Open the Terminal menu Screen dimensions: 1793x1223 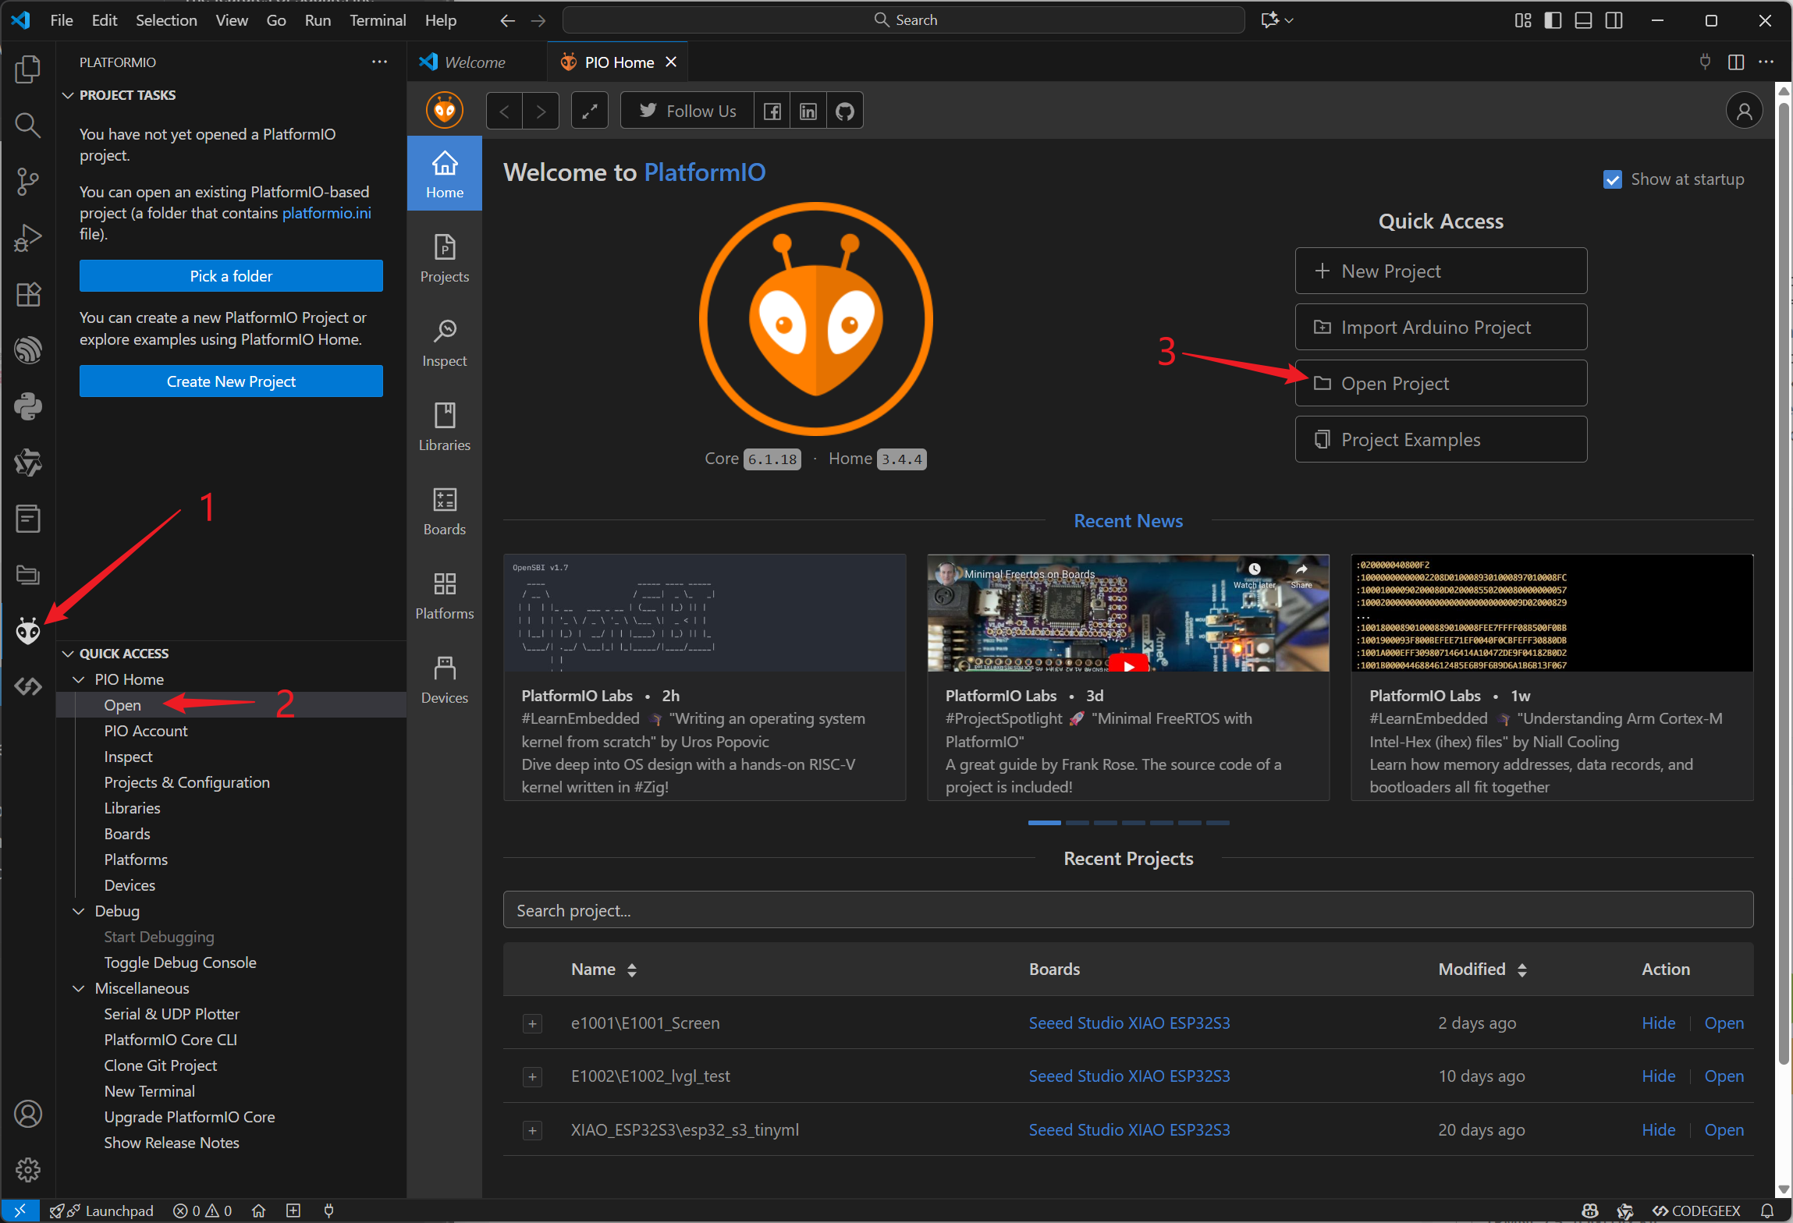pos(377,20)
